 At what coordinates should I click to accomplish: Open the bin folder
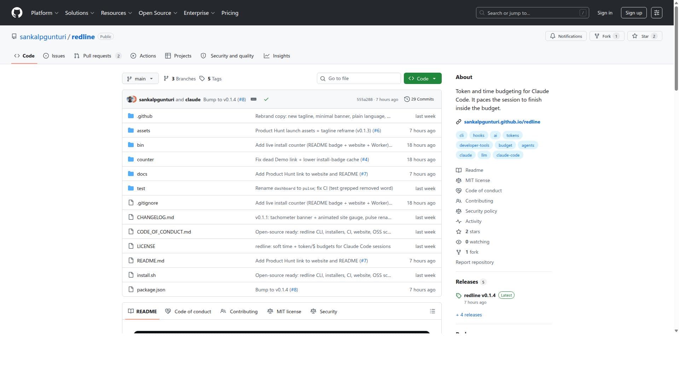140,145
